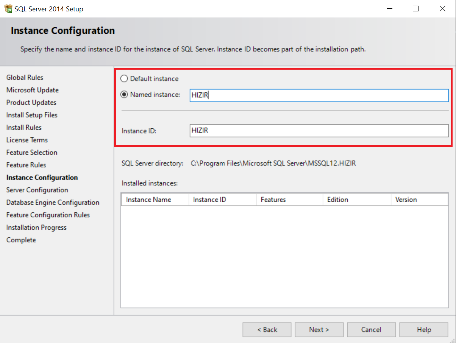This screenshot has height=343, width=456.
Task: Maximize the SQL Server Setup window
Action: point(415,9)
